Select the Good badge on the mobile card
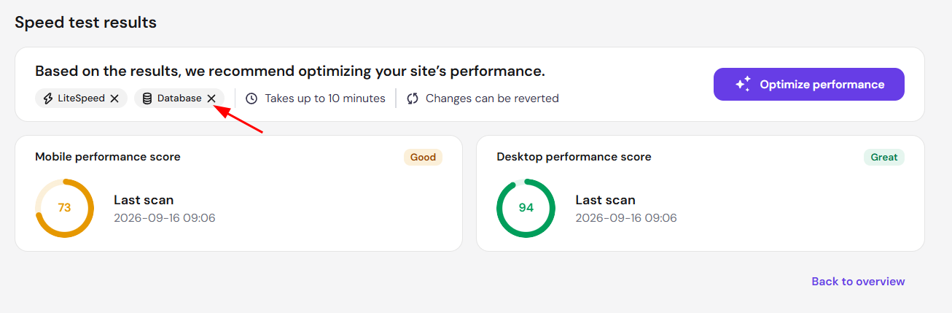 [x=423, y=157]
